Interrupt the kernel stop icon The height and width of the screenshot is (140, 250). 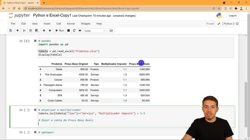[69, 31]
